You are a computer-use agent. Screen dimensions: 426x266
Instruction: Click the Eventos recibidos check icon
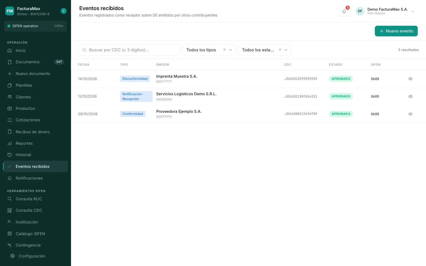pyautogui.click(x=10, y=167)
